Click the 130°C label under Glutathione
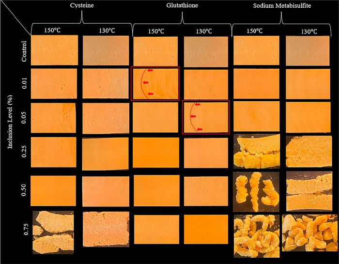 tap(204, 31)
